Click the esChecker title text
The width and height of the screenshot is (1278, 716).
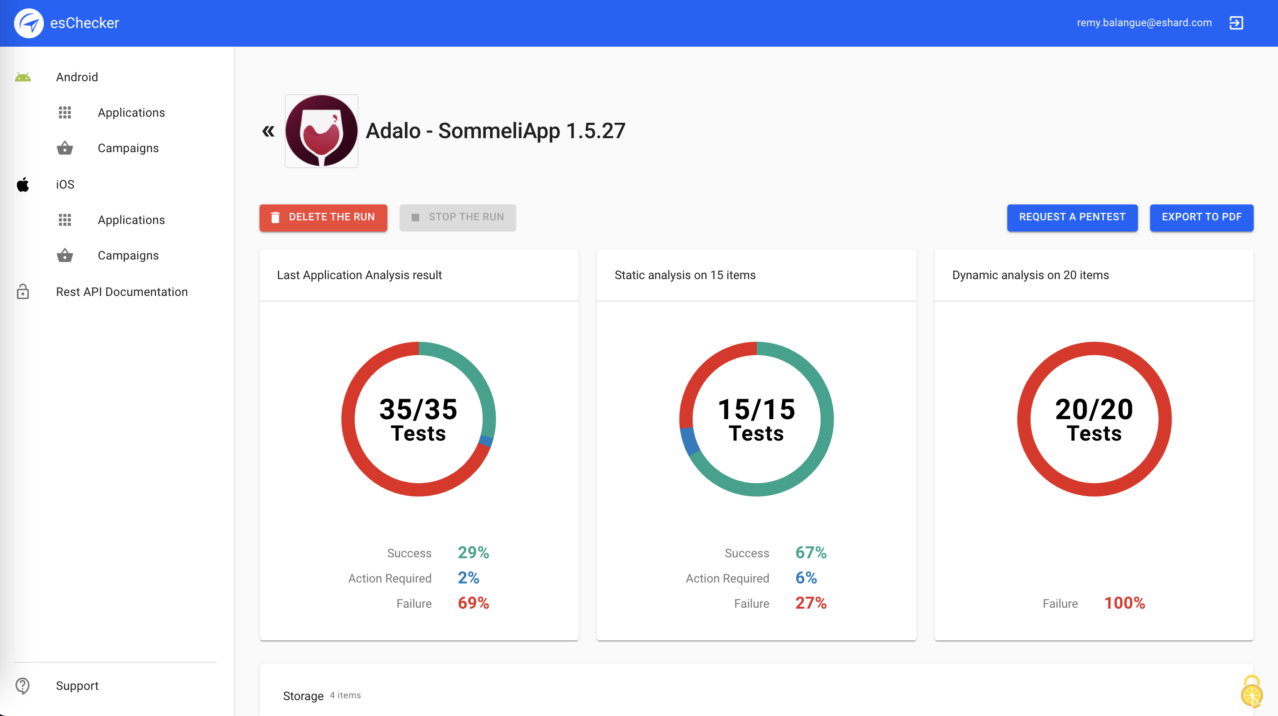(x=84, y=23)
